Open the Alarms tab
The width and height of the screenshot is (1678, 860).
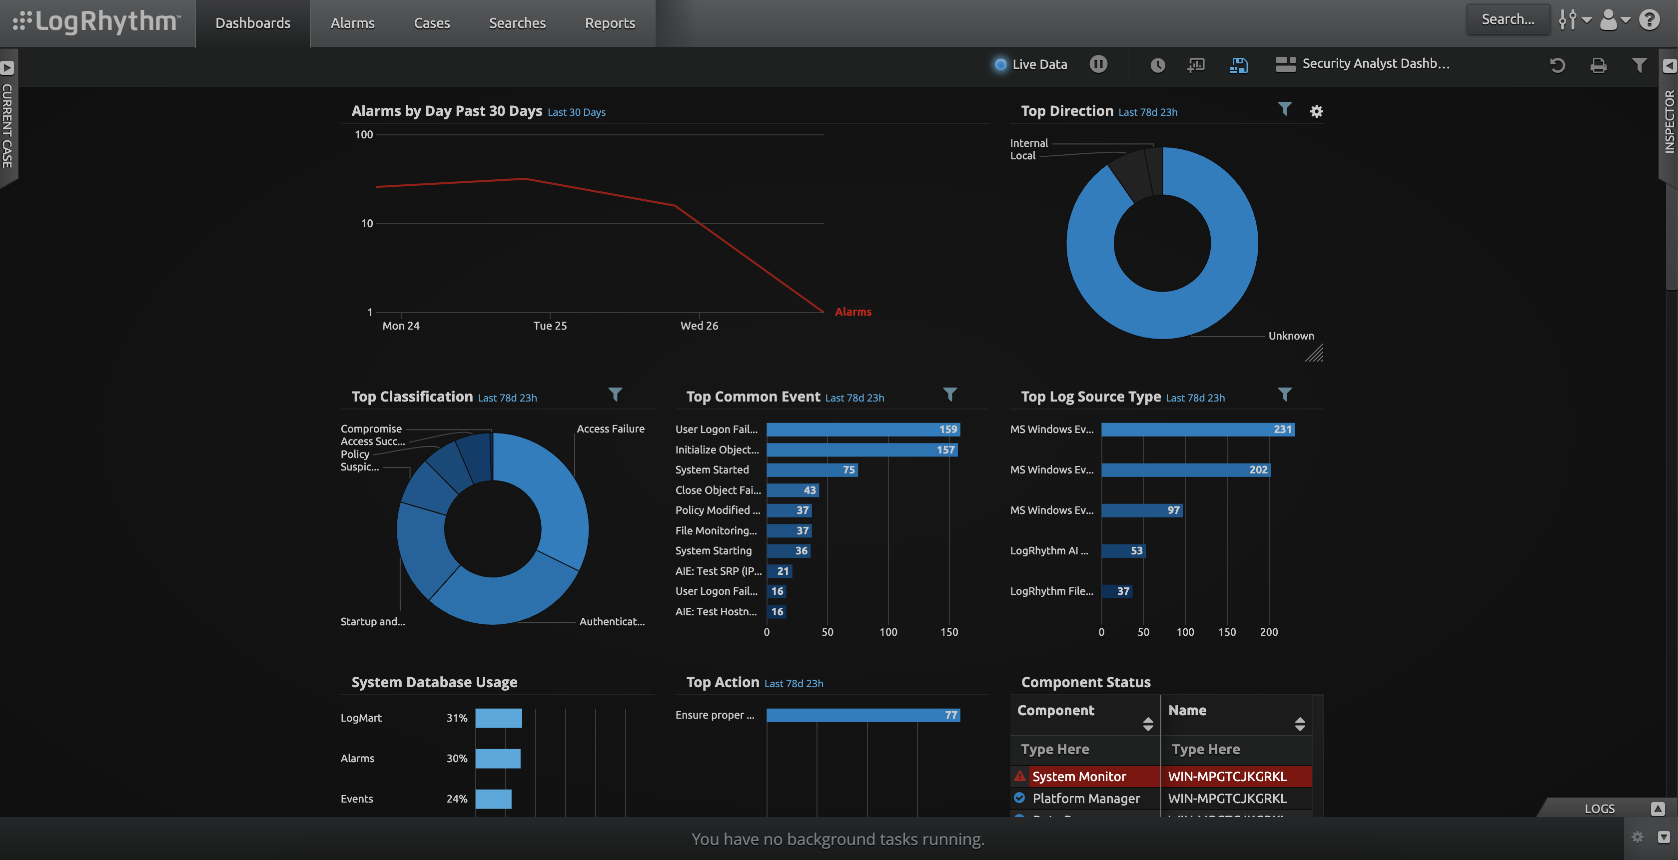pyautogui.click(x=352, y=23)
